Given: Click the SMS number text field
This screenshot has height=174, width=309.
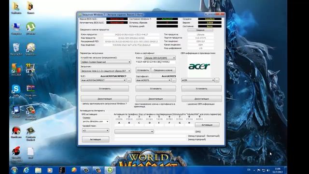Looking at the screenshot, I should pyautogui.click(x=174, y=131).
